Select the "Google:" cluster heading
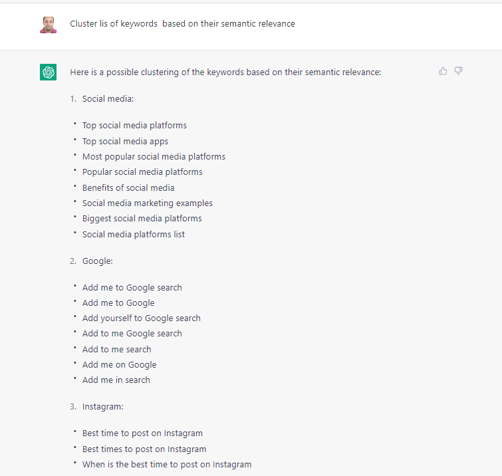 click(97, 261)
